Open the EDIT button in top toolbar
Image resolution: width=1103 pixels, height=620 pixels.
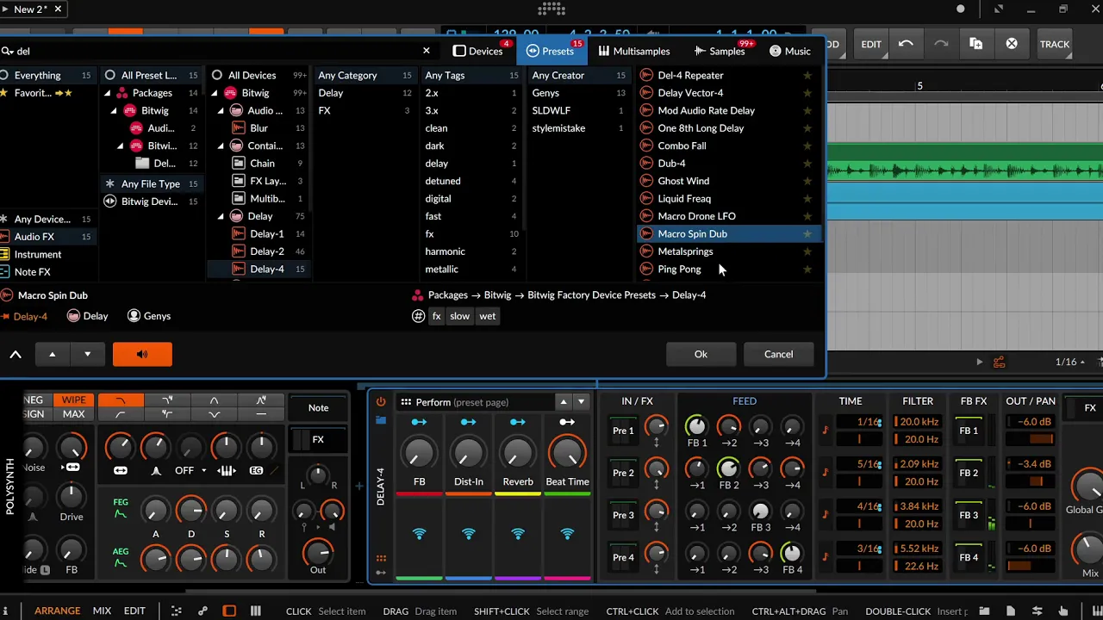point(871,44)
